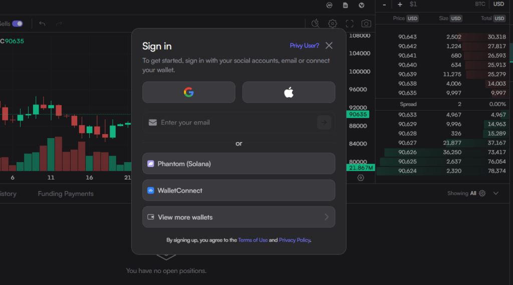
Task: Expand View more wallets option
Action: [238, 217]
